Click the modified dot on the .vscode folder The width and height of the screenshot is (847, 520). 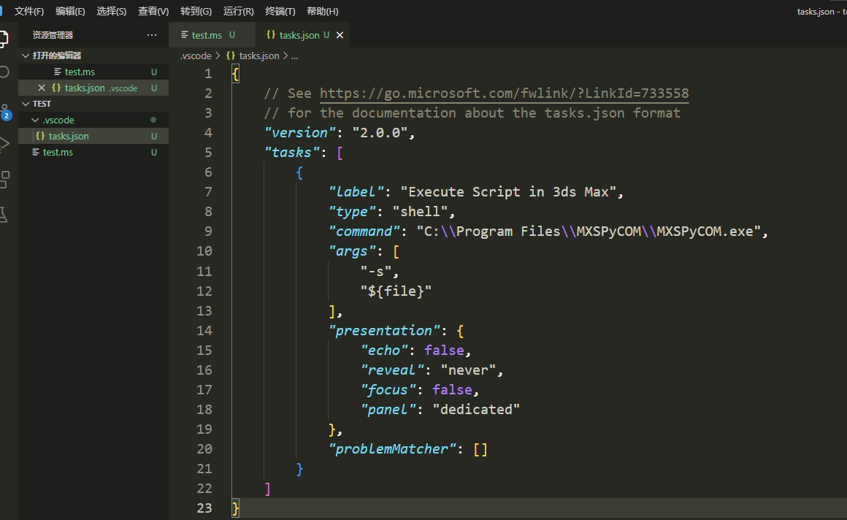(x=153, y=120)
